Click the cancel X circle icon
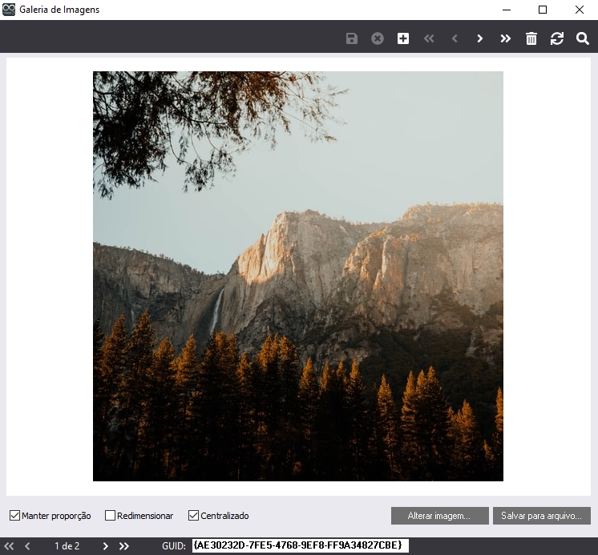The image size is (598, 555). tap(378, 38)
